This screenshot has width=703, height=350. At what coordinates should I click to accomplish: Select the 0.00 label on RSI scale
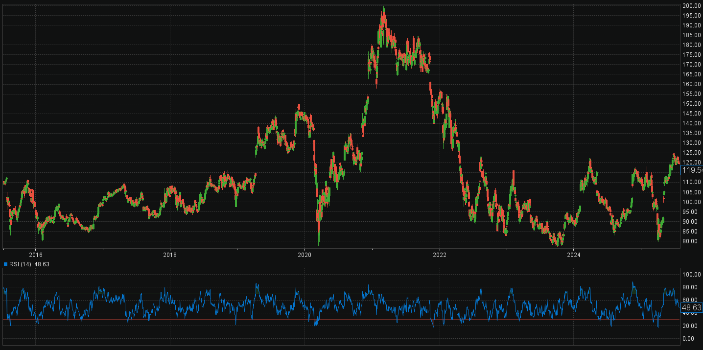tap(689, 339)
